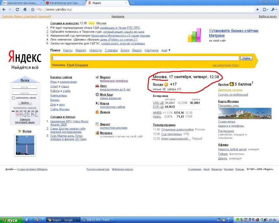279x223 pixels.
Task: Go to the browser home page icon
Action: point(25,10)
